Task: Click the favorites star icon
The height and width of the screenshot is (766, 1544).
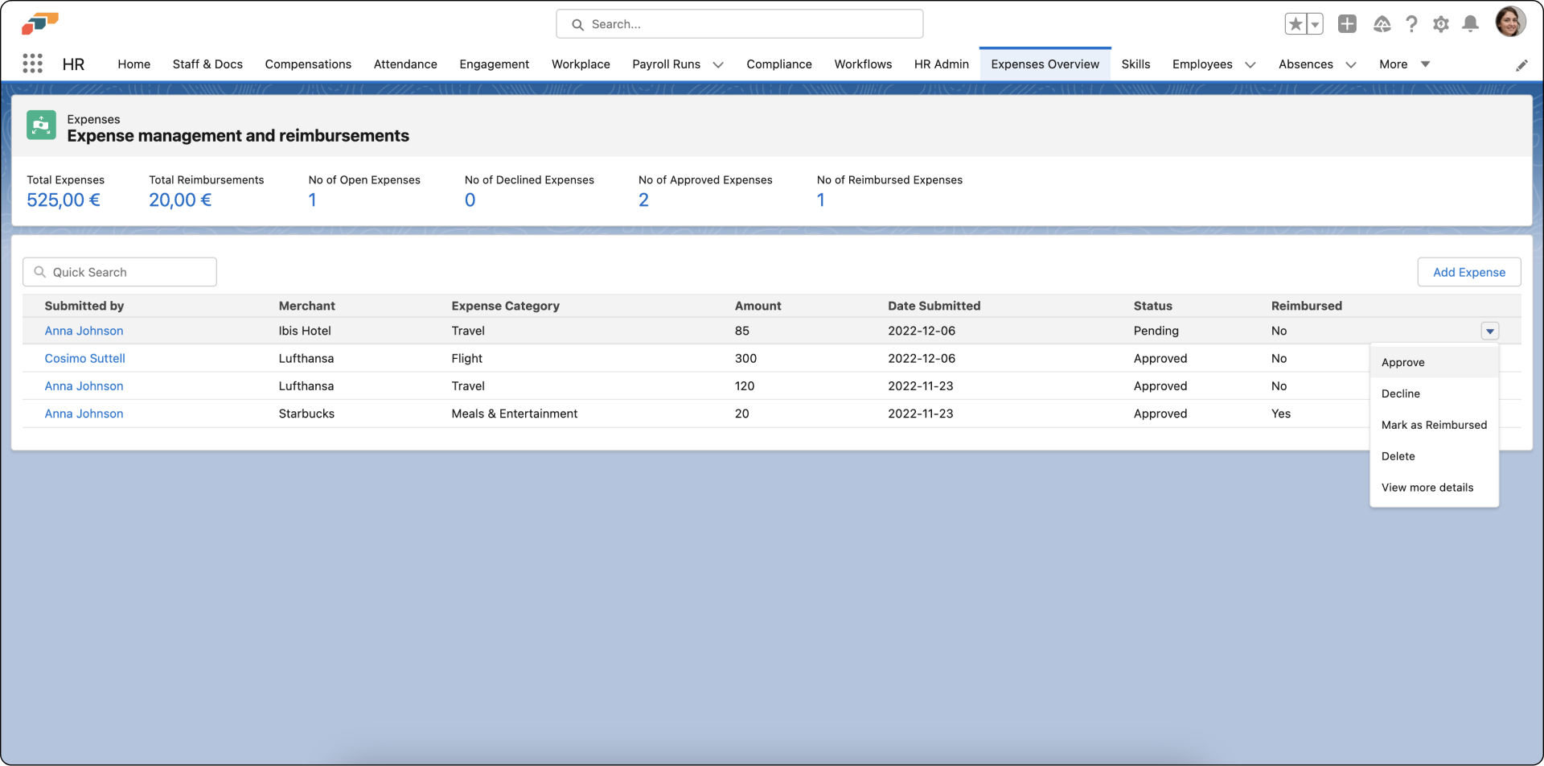Action: click(1295, 24)
